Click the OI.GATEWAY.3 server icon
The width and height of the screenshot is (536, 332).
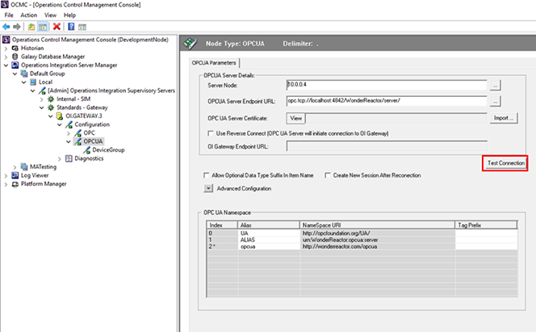click(60, 116)
